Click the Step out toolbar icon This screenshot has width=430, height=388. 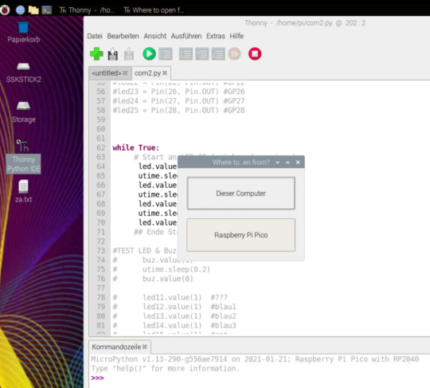[x=218, y=54]
